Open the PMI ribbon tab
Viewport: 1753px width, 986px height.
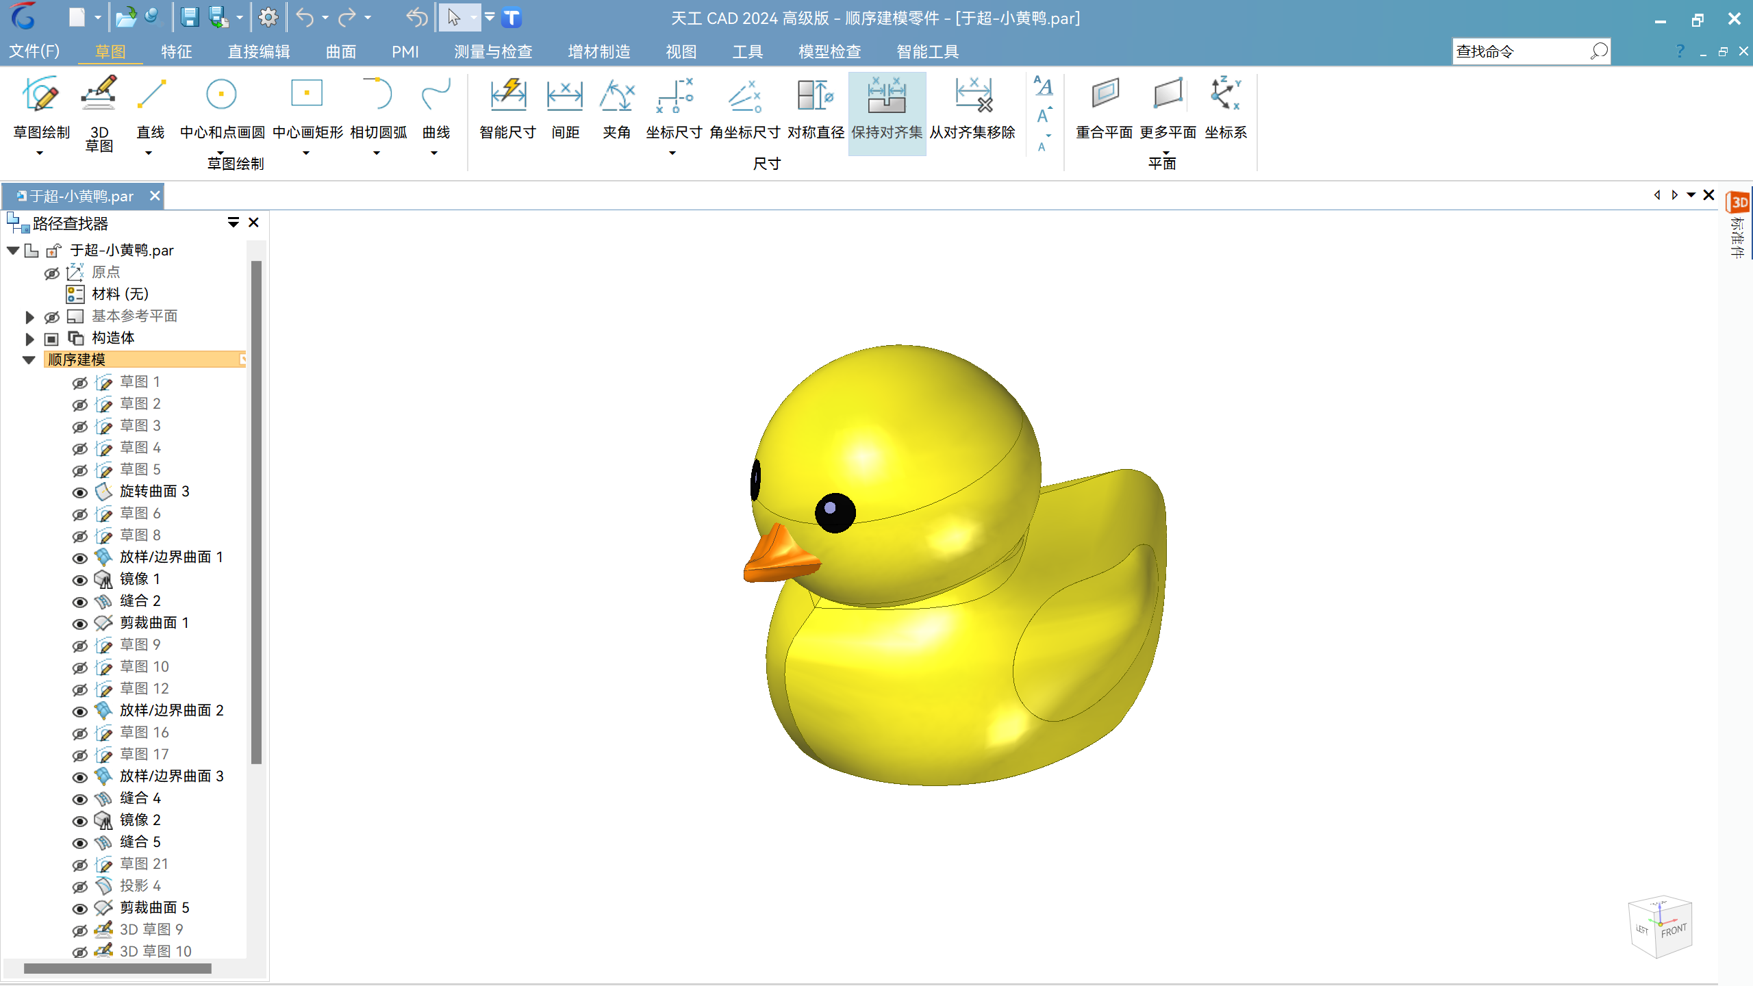coord(405,51)
